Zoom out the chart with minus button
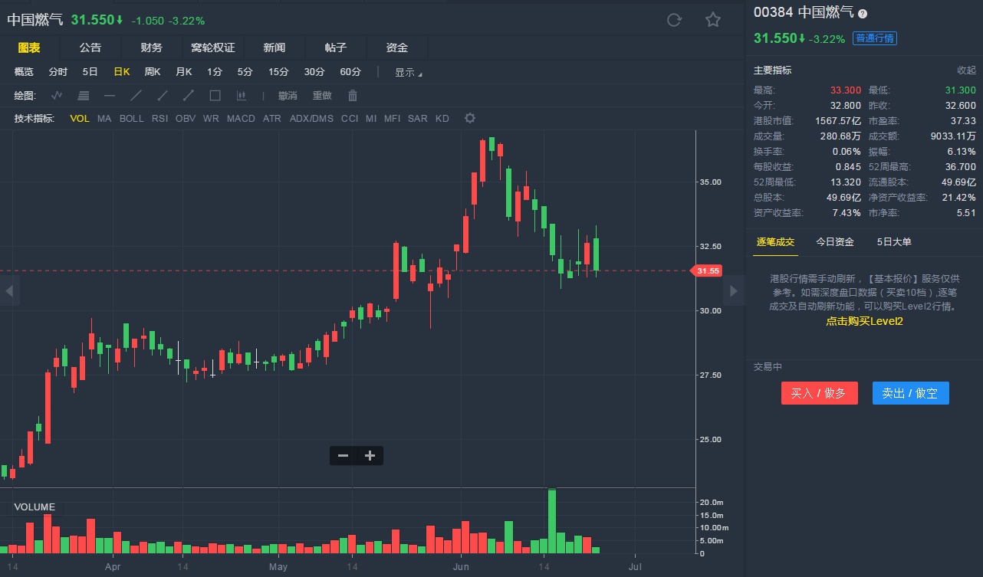Viewport: 983px width, 577px height. pyautogui.click(x=344, y=456)
